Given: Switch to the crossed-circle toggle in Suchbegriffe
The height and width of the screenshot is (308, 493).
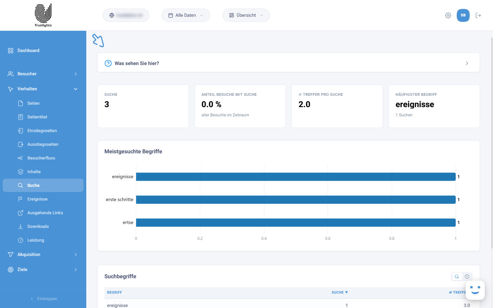Looking at the screenshot, I should point(467,277).
